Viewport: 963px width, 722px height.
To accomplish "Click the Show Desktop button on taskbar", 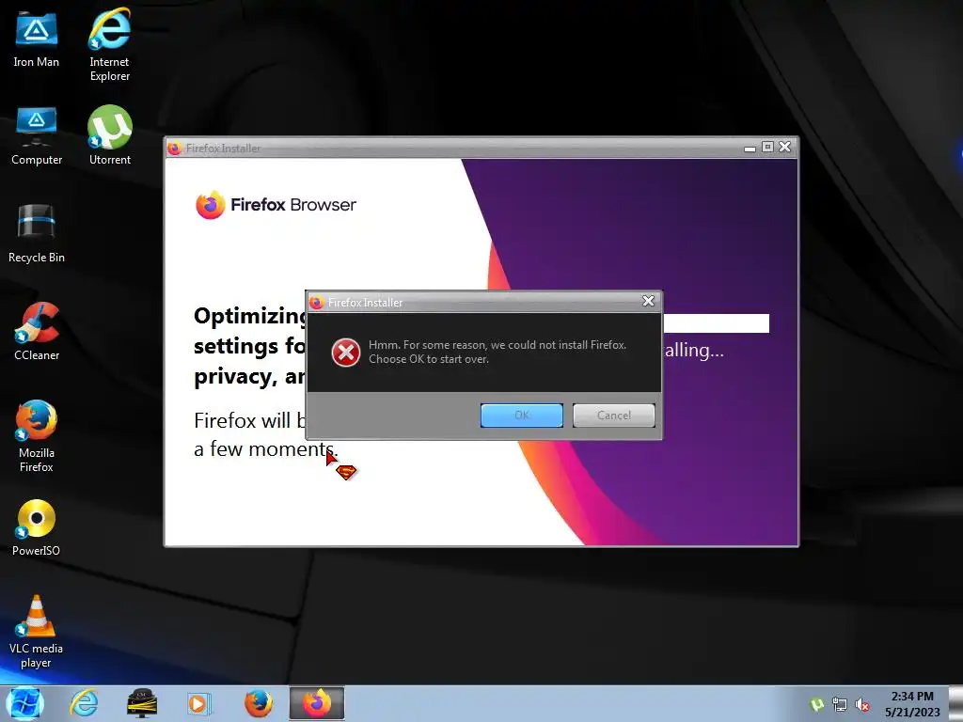I will click(x=955, y=703).
